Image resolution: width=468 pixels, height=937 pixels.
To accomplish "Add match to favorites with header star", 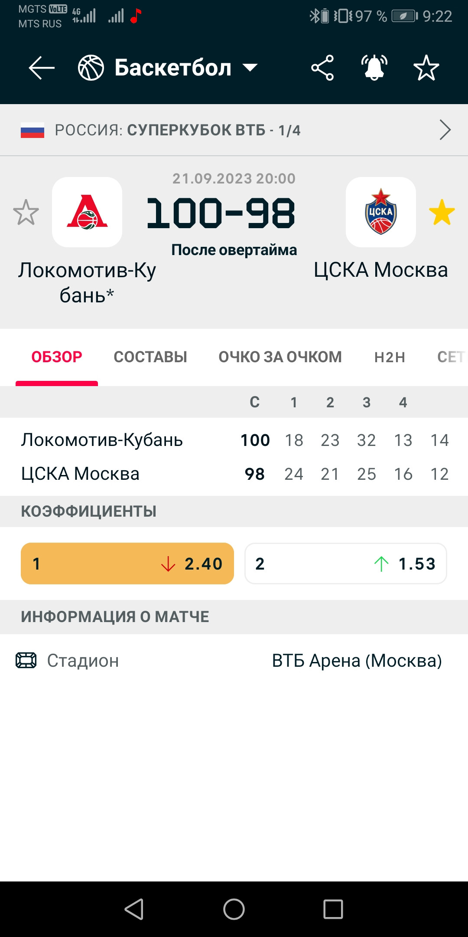I will point(426,68).
